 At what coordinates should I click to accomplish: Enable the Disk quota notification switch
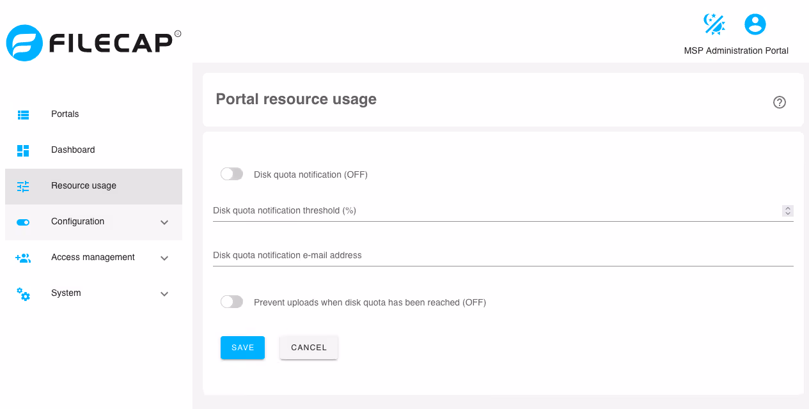click(x=232, y=174)
